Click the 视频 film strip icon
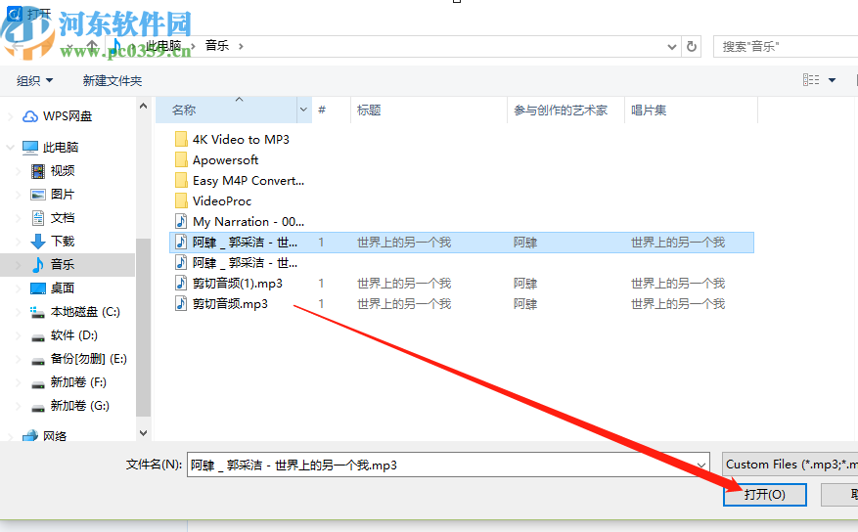Image resolution: width=858 pixels, height=532 pixels. (x=38, y=171)
